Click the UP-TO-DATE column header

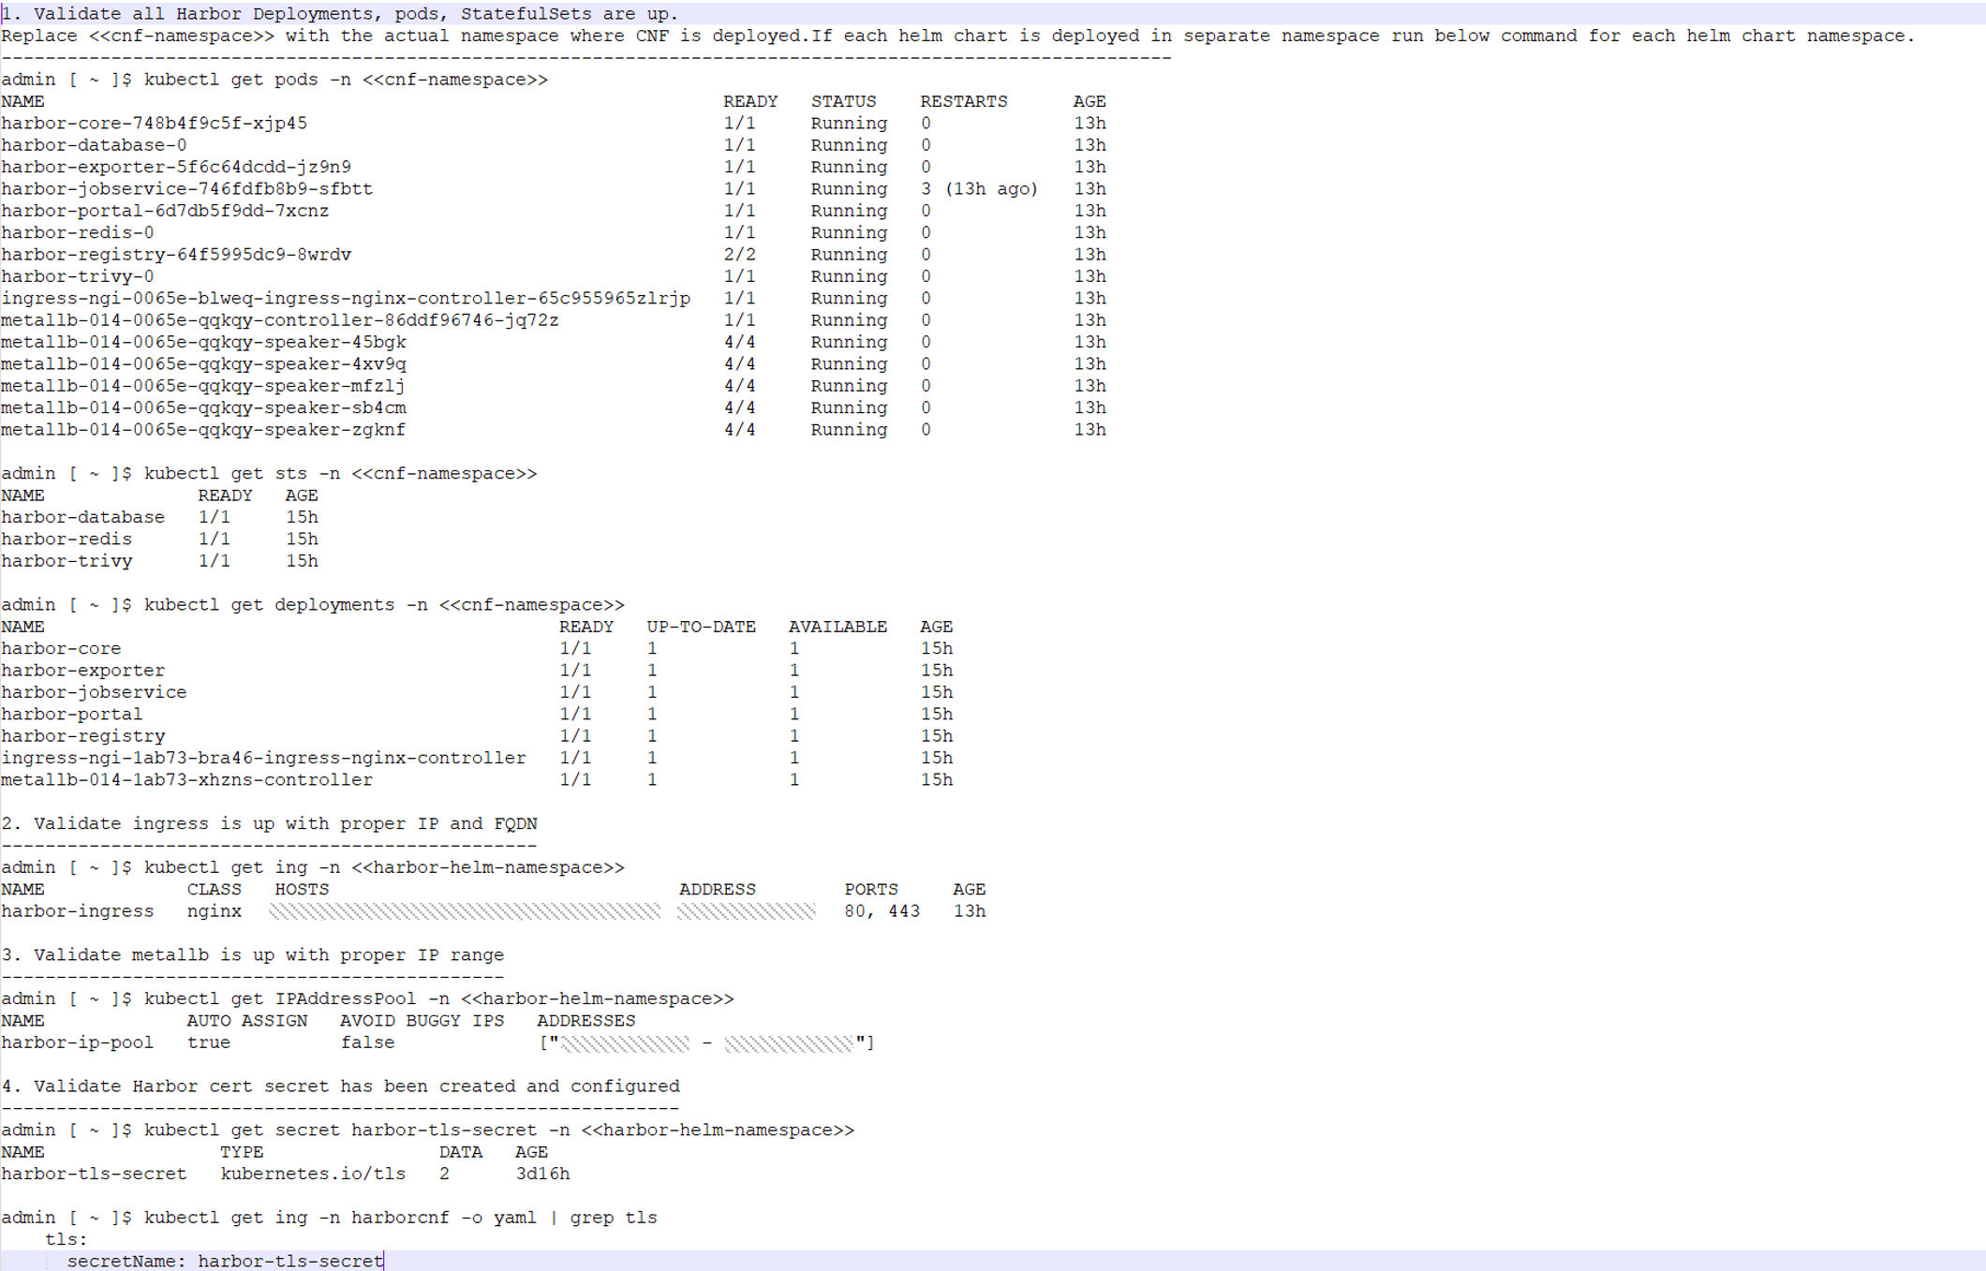(701, 627)
